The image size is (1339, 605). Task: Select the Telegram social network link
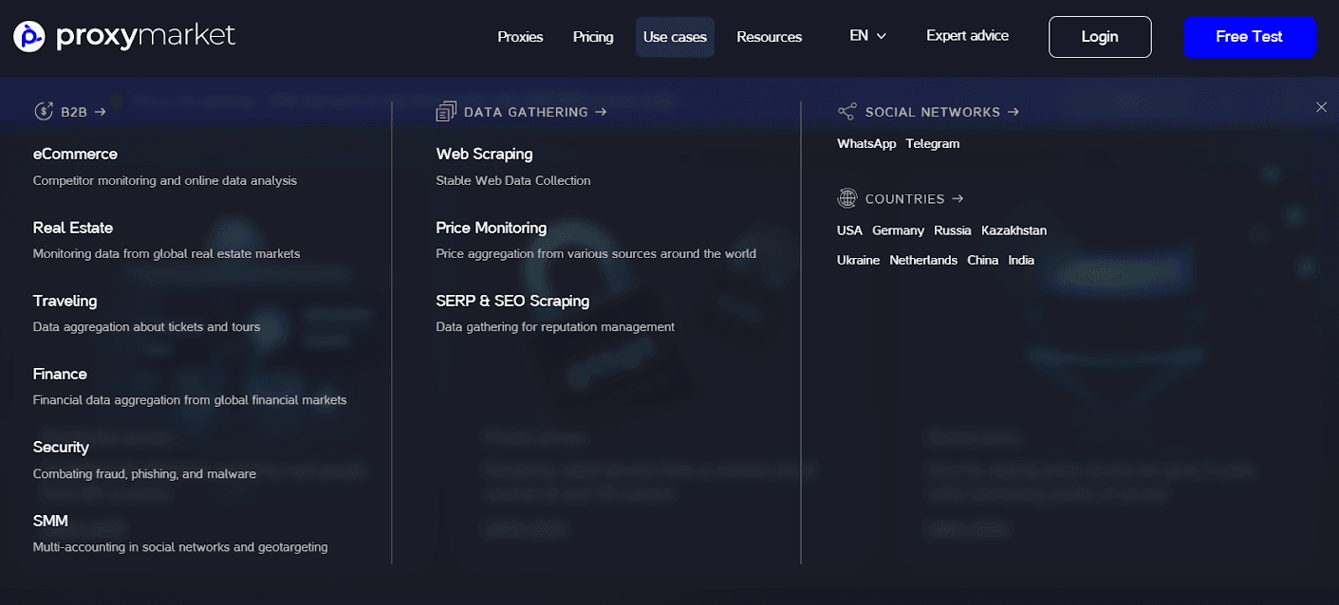click(x=933, y=144)
